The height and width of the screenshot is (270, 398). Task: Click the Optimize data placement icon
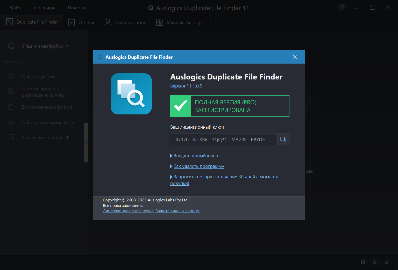click(x=11, y=91)
